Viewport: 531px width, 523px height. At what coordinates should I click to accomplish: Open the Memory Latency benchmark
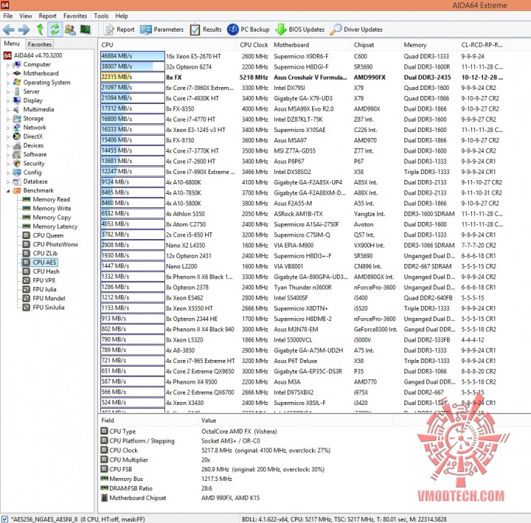55,226
